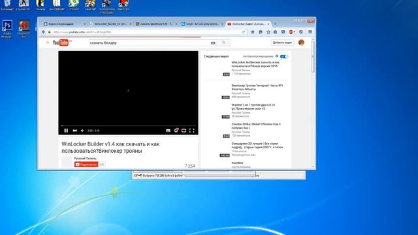Open LavaCraft desktop shortcut
418x235 pixels.
point(90,5)
